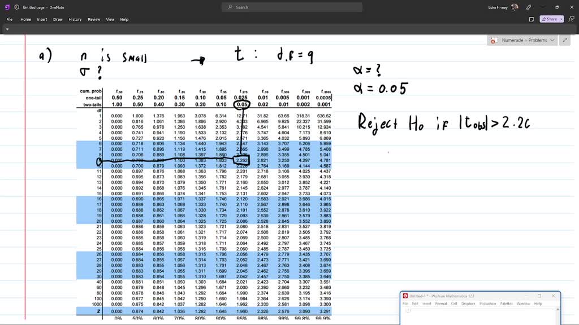Switch to the Home tab

[x=25, y=19]
